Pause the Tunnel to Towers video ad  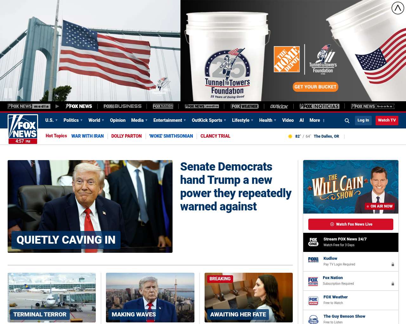8,93
